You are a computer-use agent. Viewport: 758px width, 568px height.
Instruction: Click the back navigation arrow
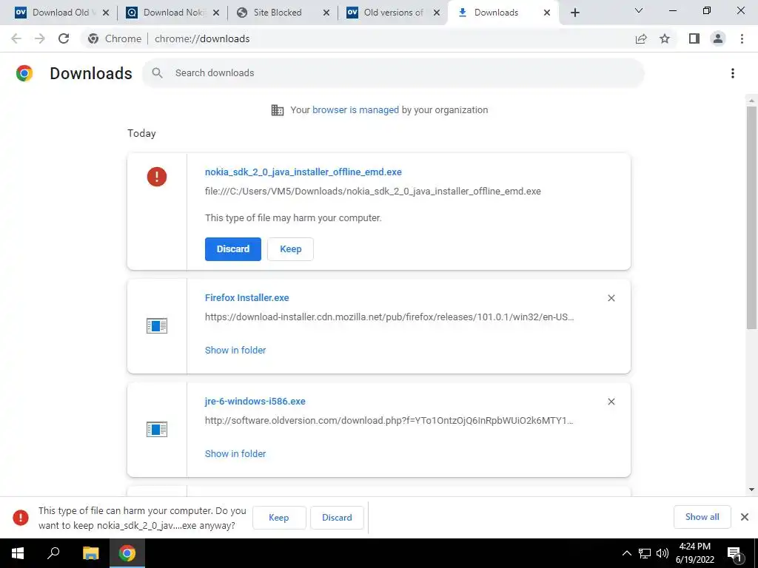pyautogui.click(x=16, y=38)
